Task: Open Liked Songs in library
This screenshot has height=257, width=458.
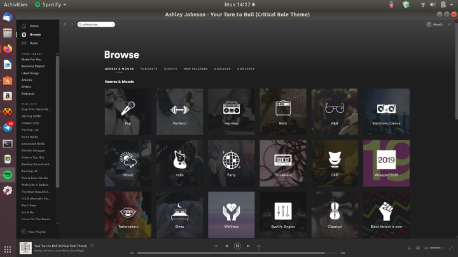Action: tap(30, 73)
